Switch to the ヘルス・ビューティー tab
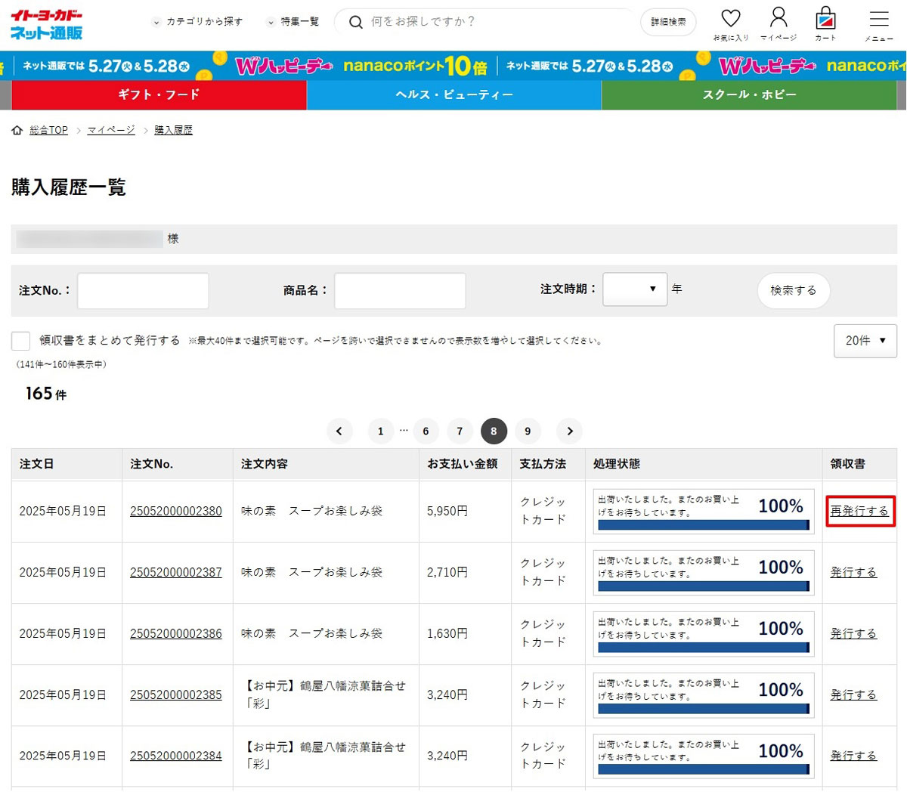The width and height of the screenshot is (907, 798). 453,95
